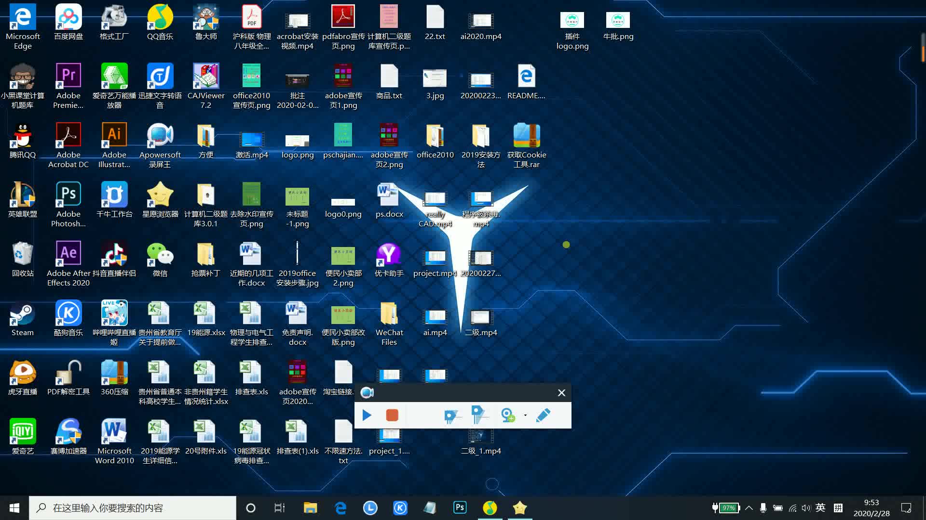
Task: Select the Apowersoft录屏王 desktop icon
Action: point(160,145)
